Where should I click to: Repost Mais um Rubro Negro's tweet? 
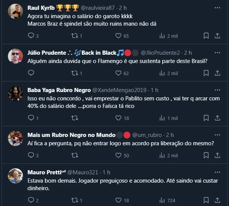[x=74, y=155]
